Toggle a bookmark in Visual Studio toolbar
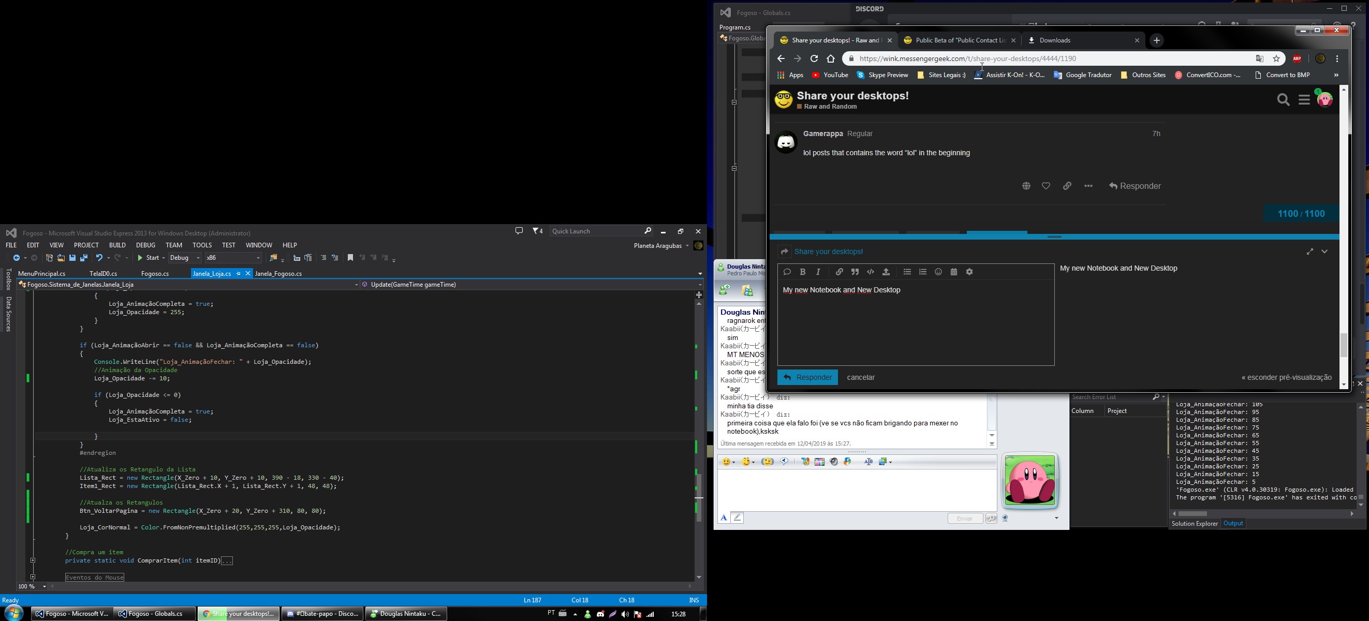1369x621 pixels. pos(350,258)
